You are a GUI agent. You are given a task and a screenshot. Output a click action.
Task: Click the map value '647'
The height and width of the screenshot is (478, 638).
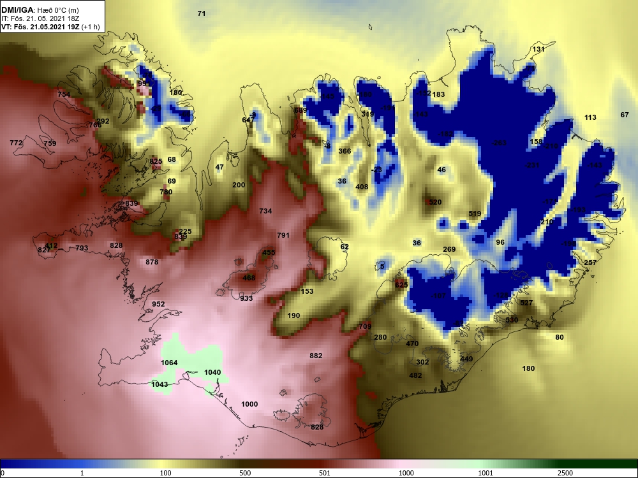(248, 120)
